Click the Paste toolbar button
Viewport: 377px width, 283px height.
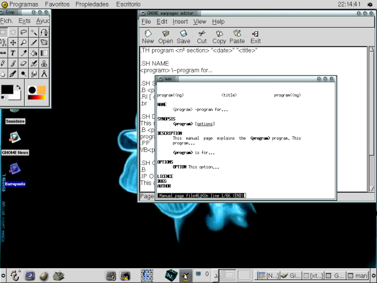(x=237, y=37)
